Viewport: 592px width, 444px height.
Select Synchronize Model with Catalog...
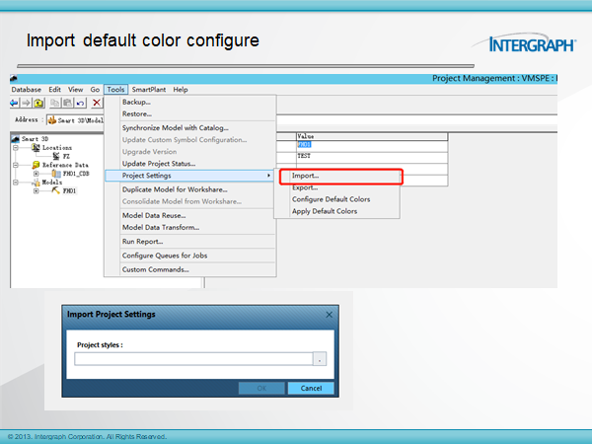[x=189, y=128]
